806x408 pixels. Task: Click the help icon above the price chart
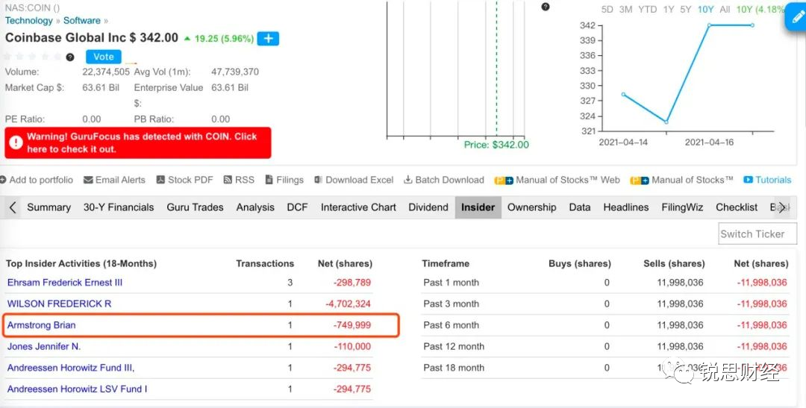pyautogui.click(x=546, y=7)
